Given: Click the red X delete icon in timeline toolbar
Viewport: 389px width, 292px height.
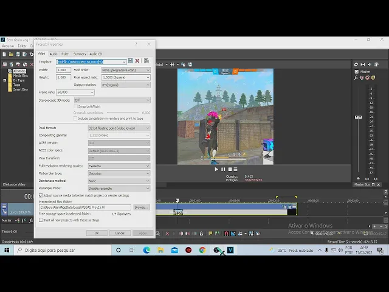Looking at the screenshot, I should pyautogui.click(x=167, y=234).
